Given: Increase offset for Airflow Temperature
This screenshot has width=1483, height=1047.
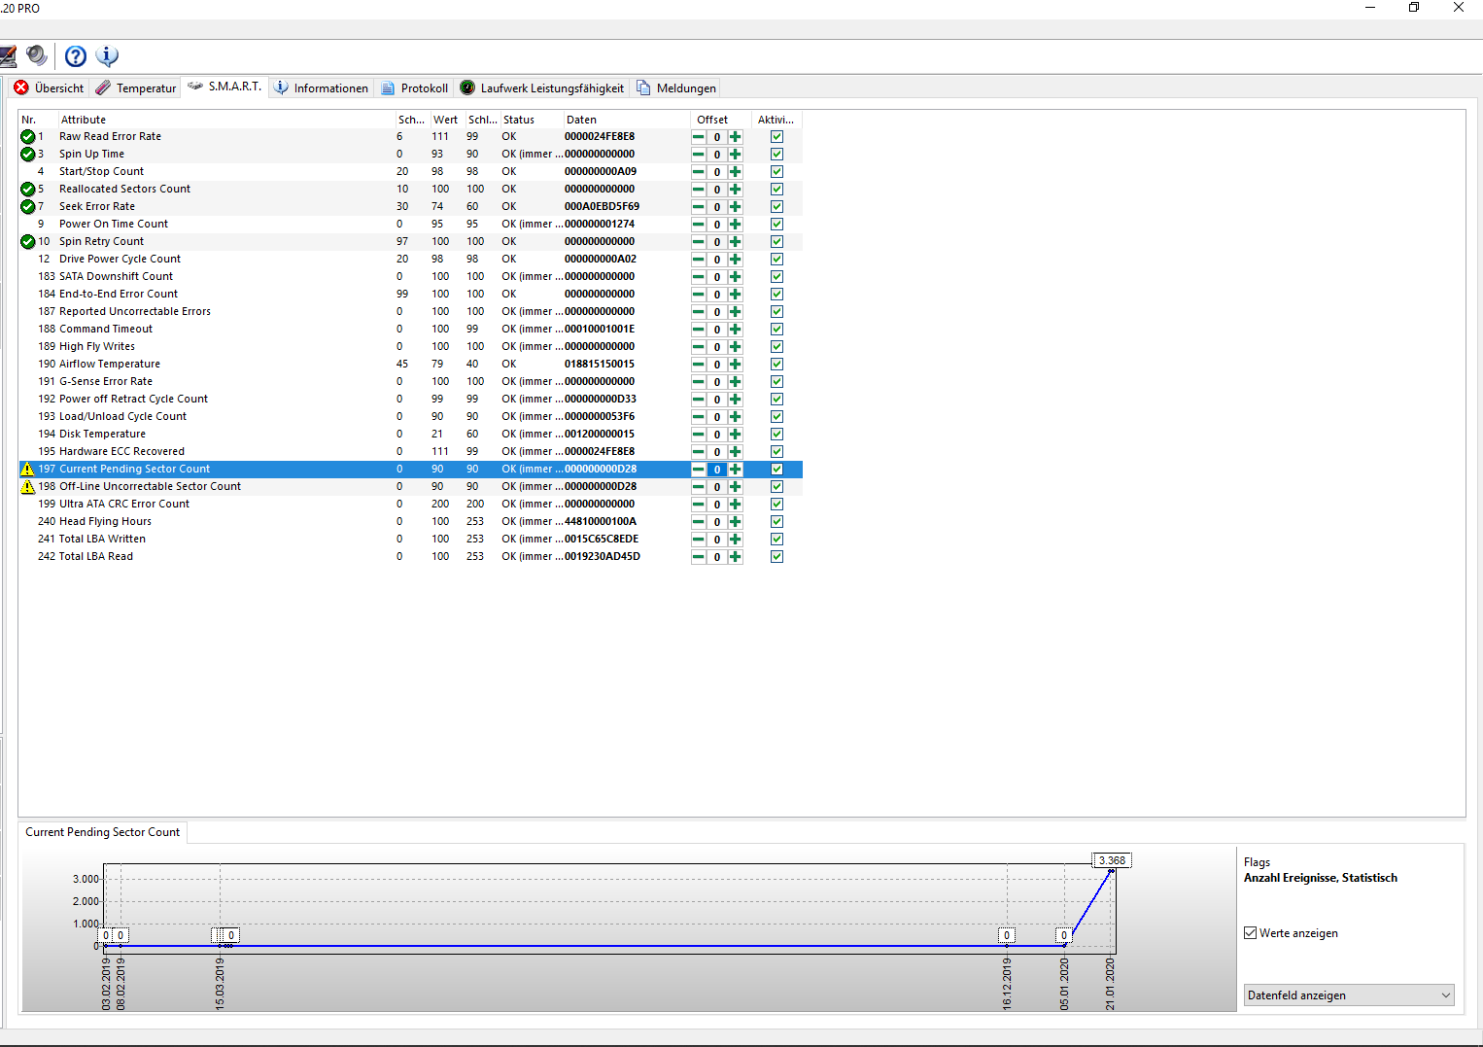Looking at the screenshot, I should pyautogui.click(x=736, y=365).
